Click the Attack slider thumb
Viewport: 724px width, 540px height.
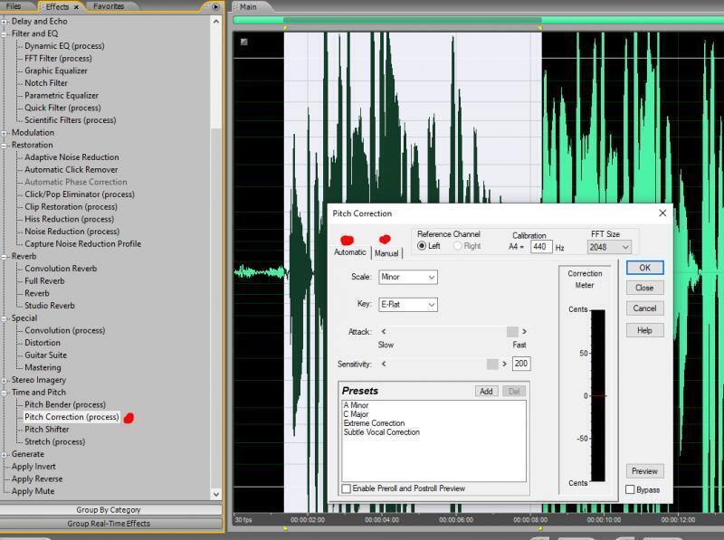[x=512, y=331]
